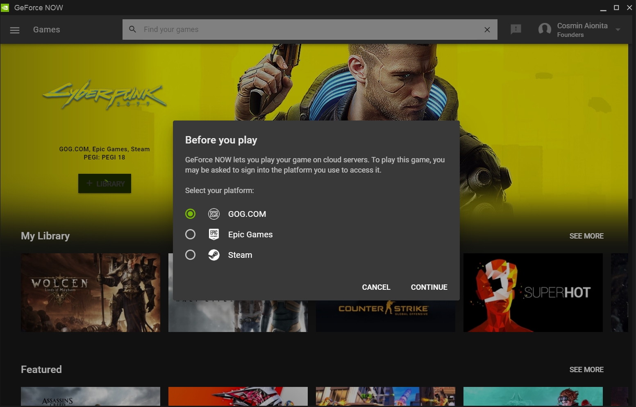Clear the search field with the X icon
The image size is (636, 407).
tap(487, 30)
